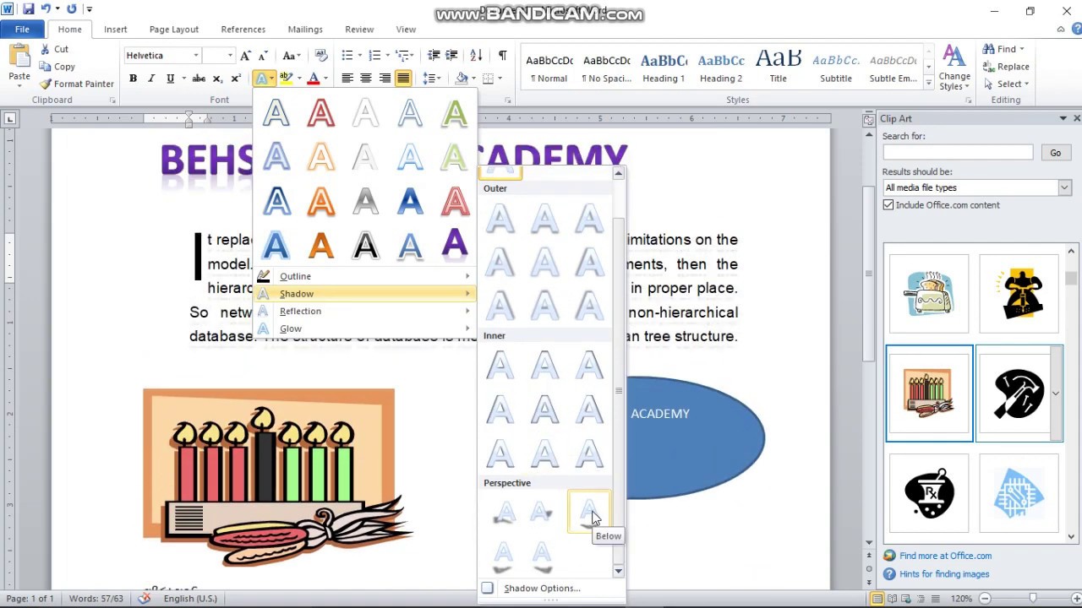Click the Sort A-Z icon
The height and width of the screenshot is (608, 1082).
pyautogui.click(x=476, y=56)
